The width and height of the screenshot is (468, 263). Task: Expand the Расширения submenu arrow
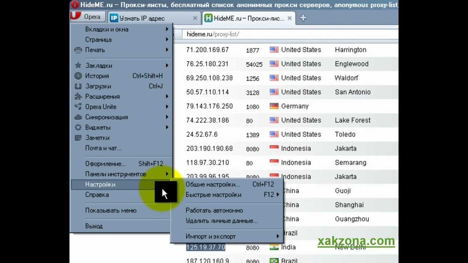(167, 96)
